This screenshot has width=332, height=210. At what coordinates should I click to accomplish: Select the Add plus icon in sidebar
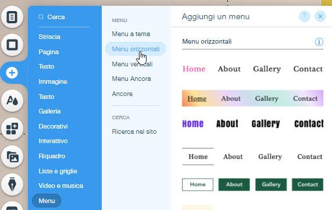coord(12,73)
